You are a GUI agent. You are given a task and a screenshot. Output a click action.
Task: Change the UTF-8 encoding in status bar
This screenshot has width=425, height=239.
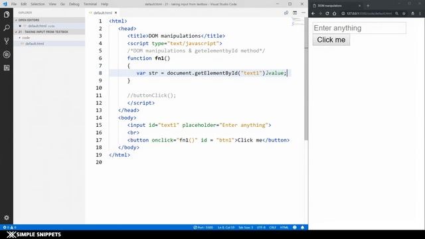(x=261, y=227)
